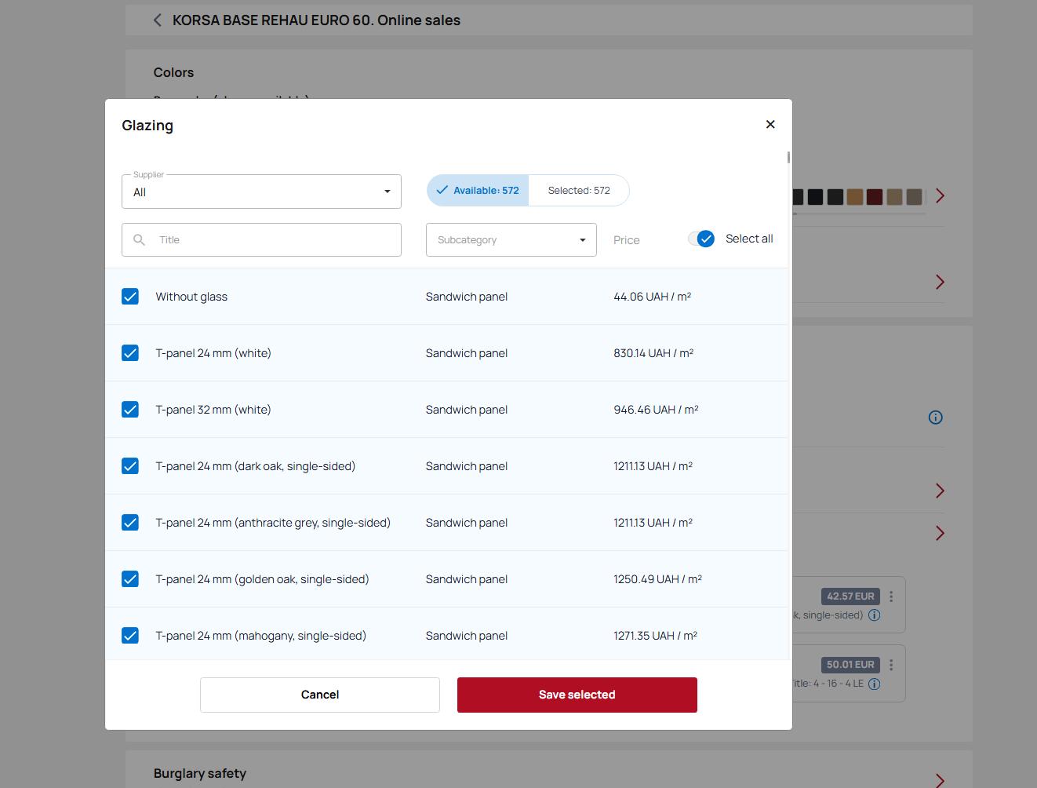
Task: Click the Cancel button
Action: coord(320,695)
